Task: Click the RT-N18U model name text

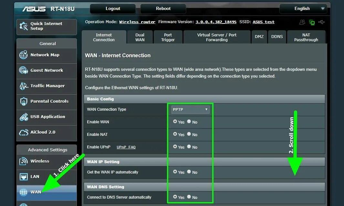Action: pyautogui.click(x=63, y=9)
